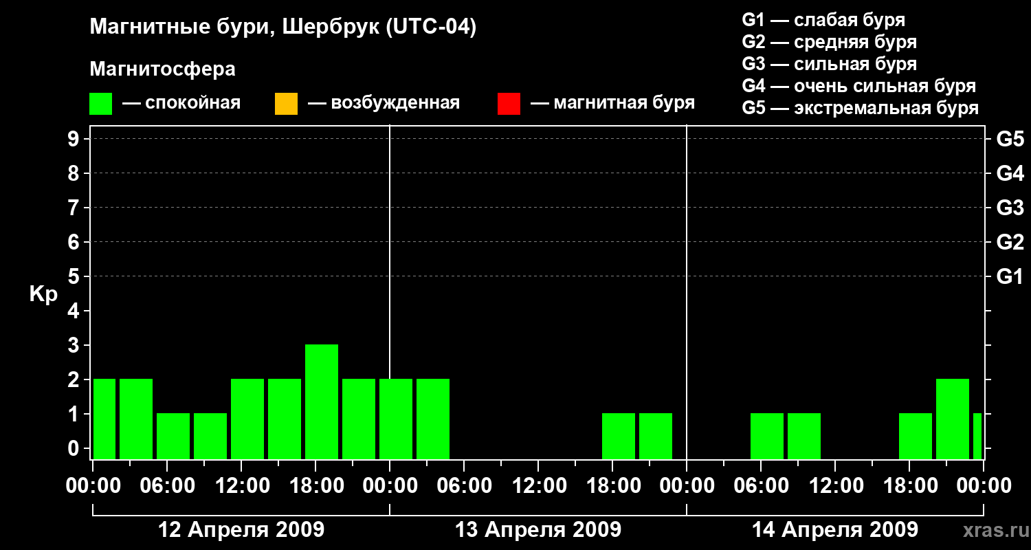
Task: Click the '06:00' tick label for 12 Апреля
Action: [x=167, y=486]
